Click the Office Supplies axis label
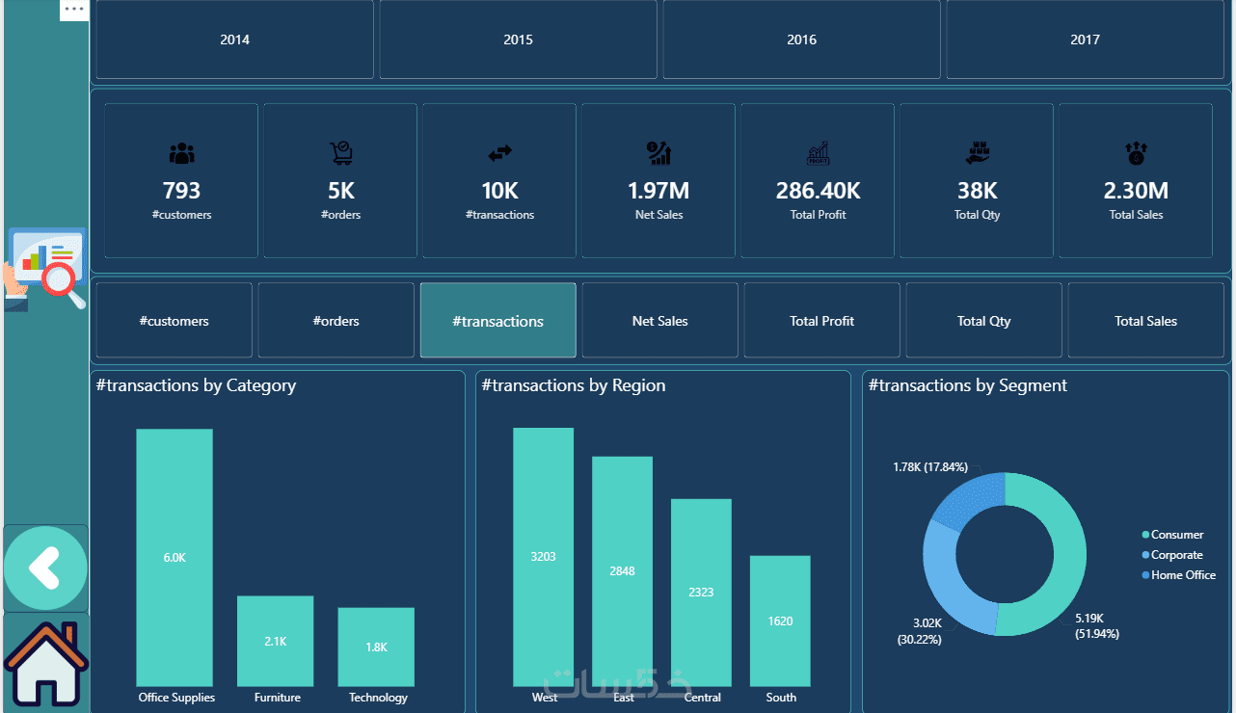1236x713 pixels. pyautogui.click(x=176, y=698)
